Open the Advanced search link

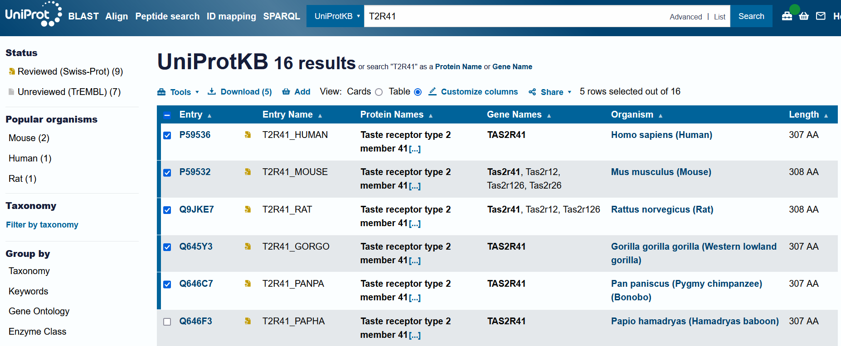pyautogui.click(x=685, y=17)
